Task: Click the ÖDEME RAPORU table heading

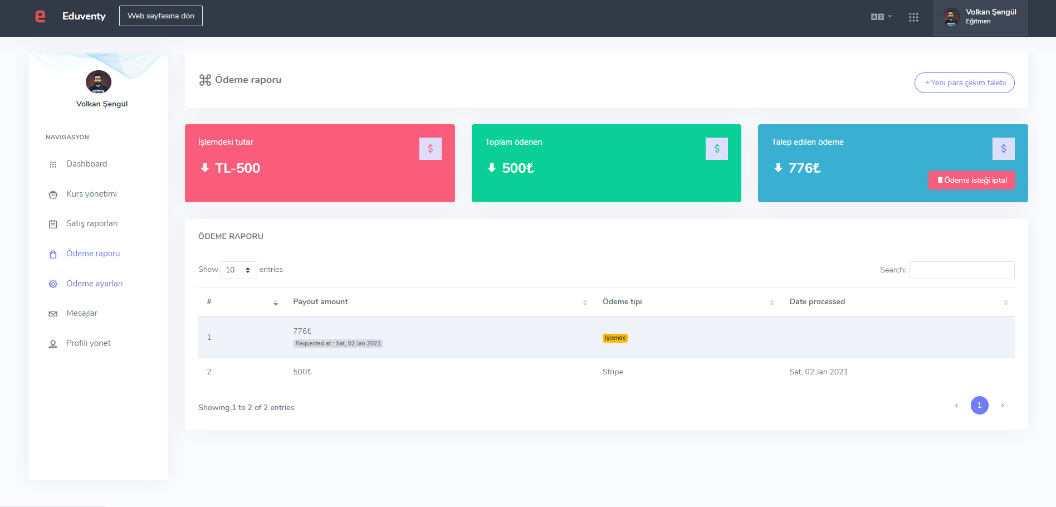Action: [x=231, y=236]
